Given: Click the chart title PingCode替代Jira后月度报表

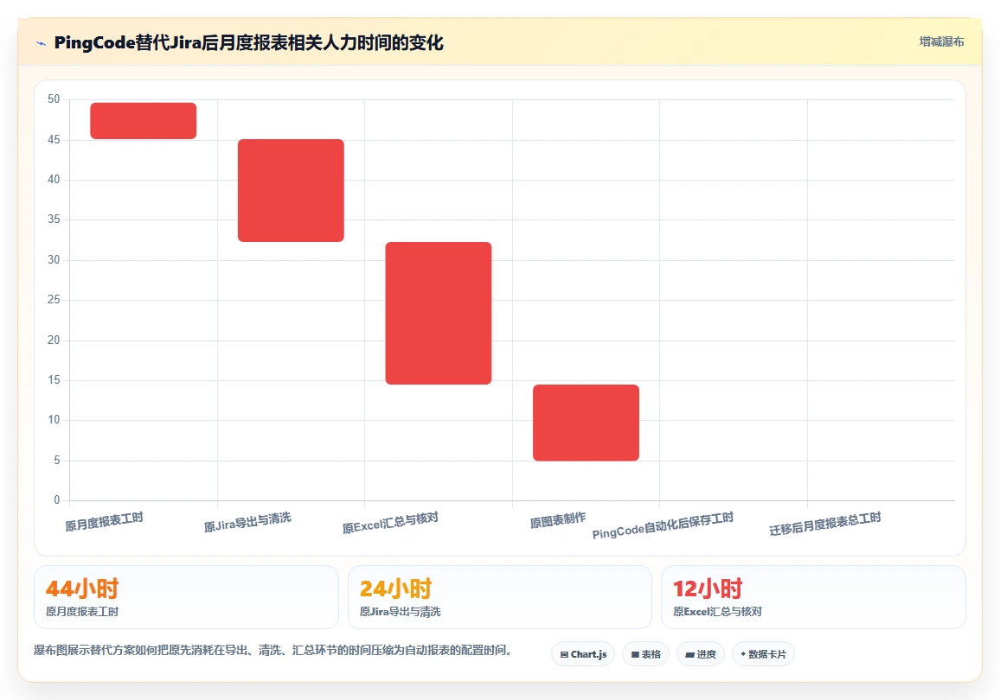Looking at the screenshot, I should [249, 42].
